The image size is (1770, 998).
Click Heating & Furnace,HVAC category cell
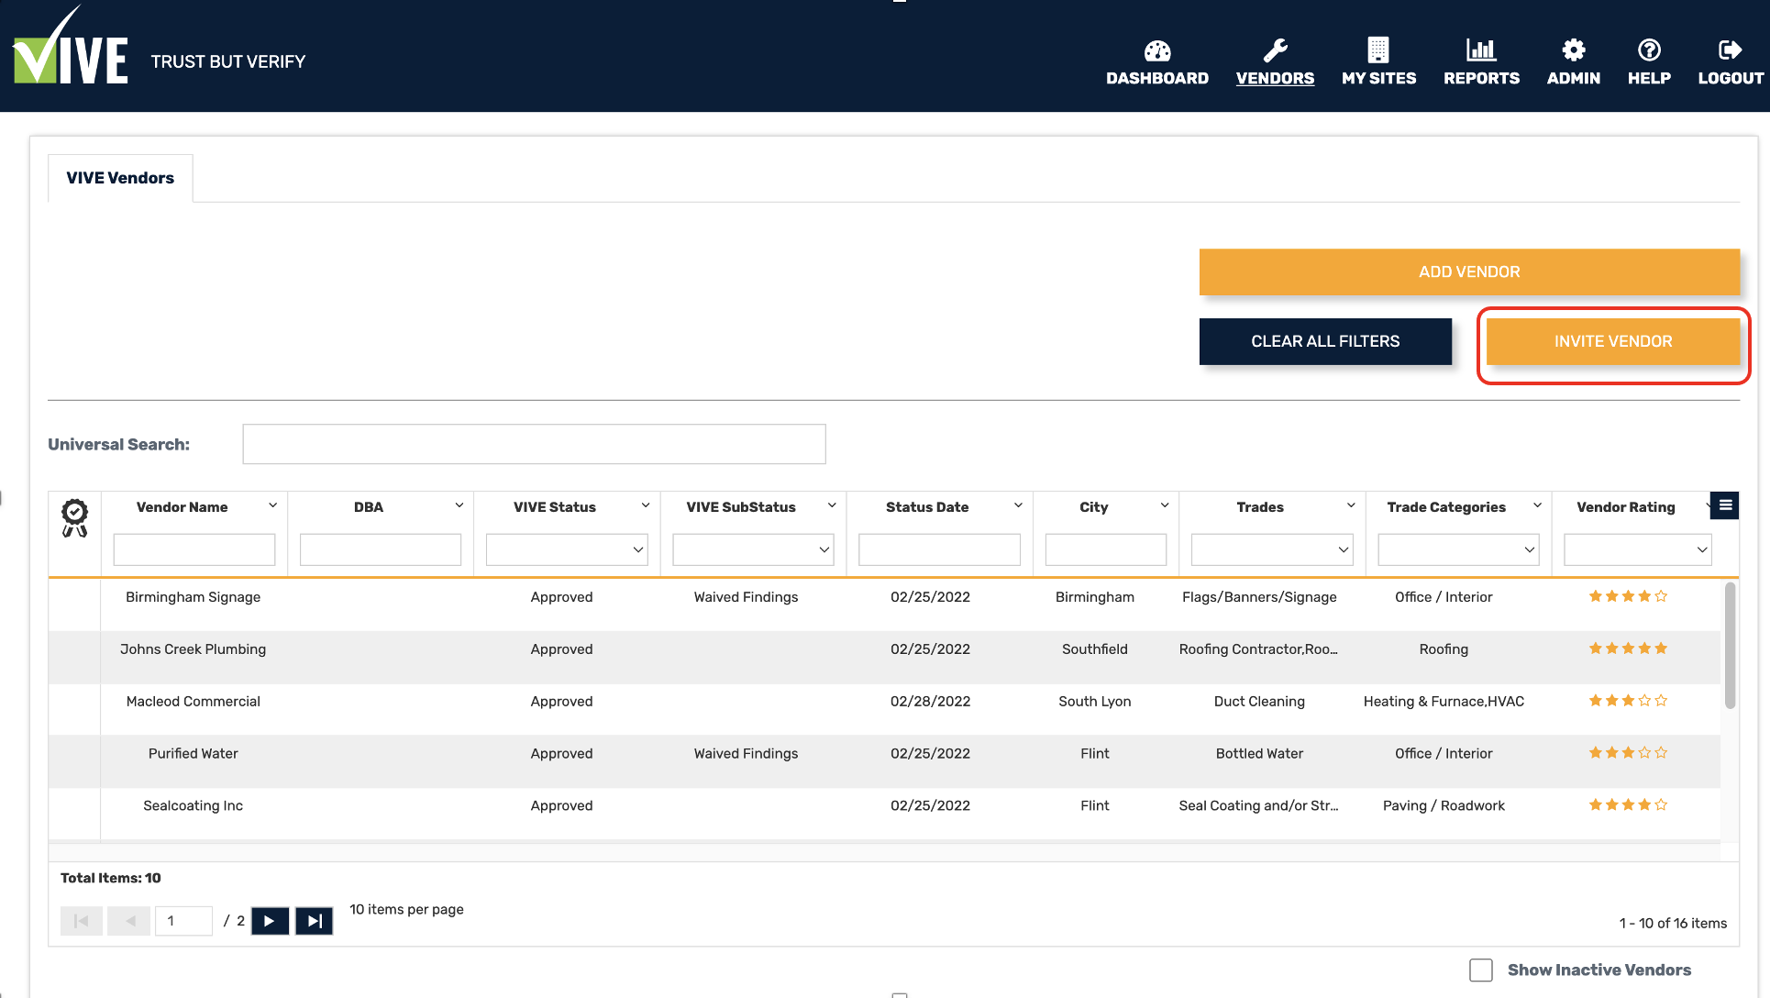tap(1444, 702)
